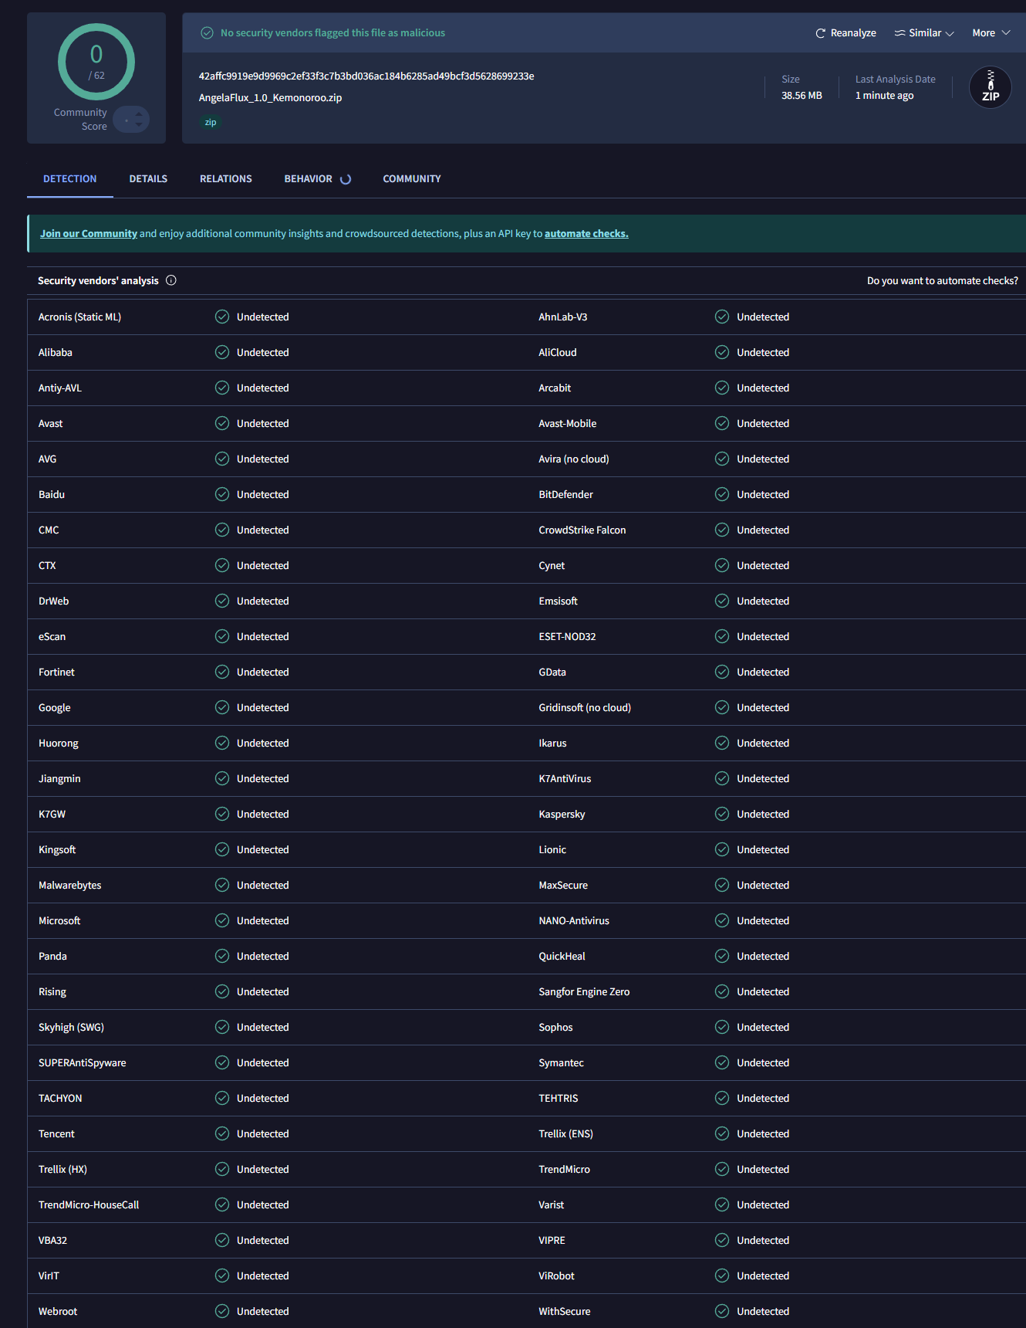
Task: Click the automate checks link in banner
Action: tap(586, 234)
